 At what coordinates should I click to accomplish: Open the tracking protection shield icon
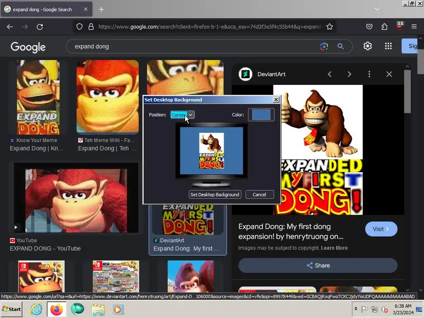(x=79, y=27)
